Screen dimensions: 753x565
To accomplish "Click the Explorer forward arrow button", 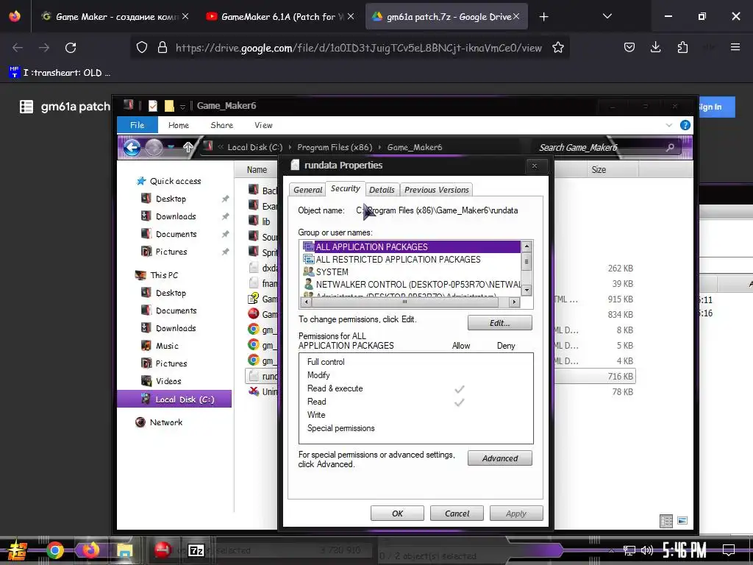I will pyautogui.click(x=154, y=147).
